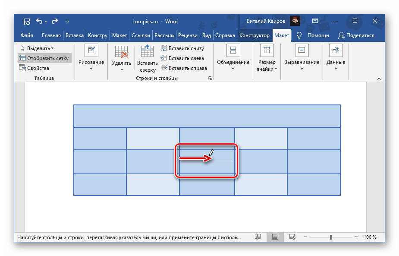Open the Insert (Вставка) ribbon tab
The image size is (399, 256).
click(74, 35)
